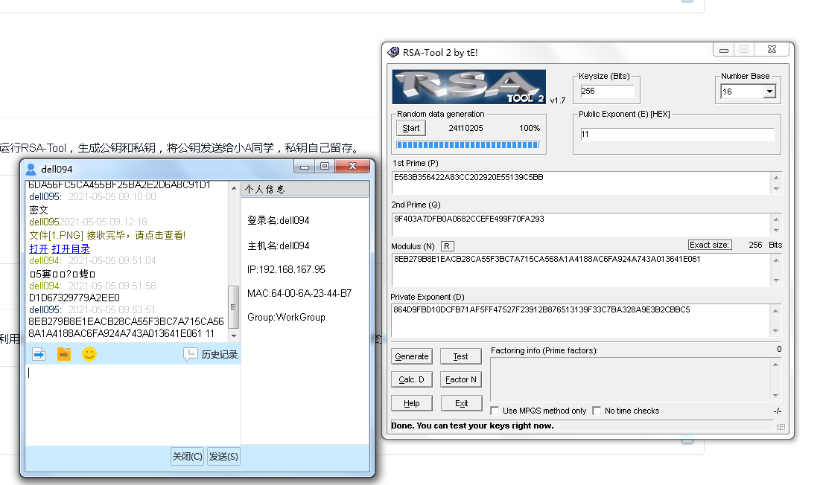This screenshot has height=485, width=823.
Task: Minimize the dell094 chat window
Action: click(305, 167)
